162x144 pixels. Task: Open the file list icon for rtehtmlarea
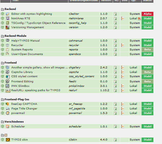pos(115,19)
